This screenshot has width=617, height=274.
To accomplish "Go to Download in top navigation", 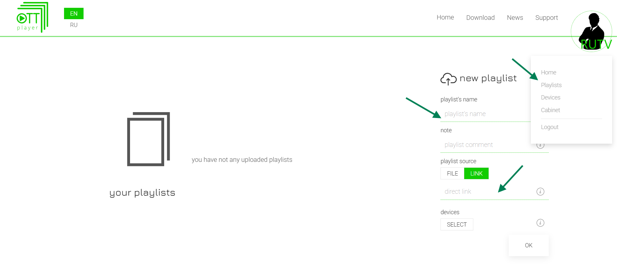I will [480, 18].
